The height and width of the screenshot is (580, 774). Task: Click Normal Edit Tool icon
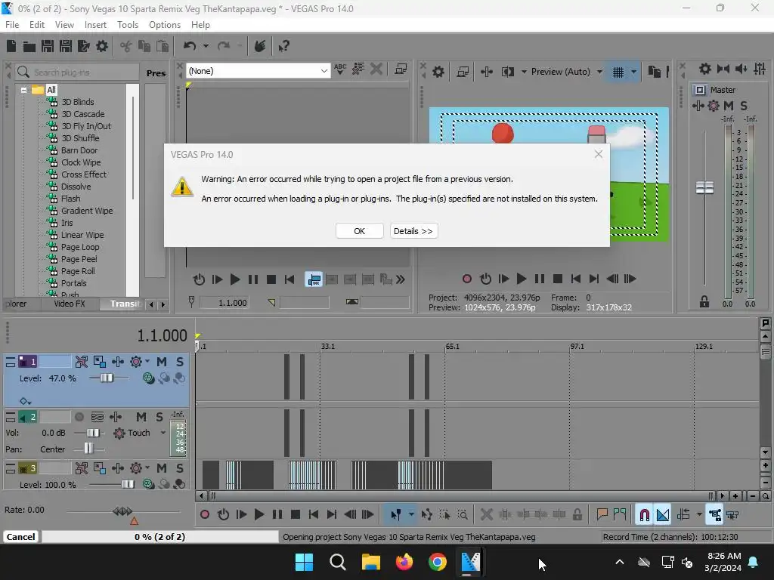click(x=396, y=515)
